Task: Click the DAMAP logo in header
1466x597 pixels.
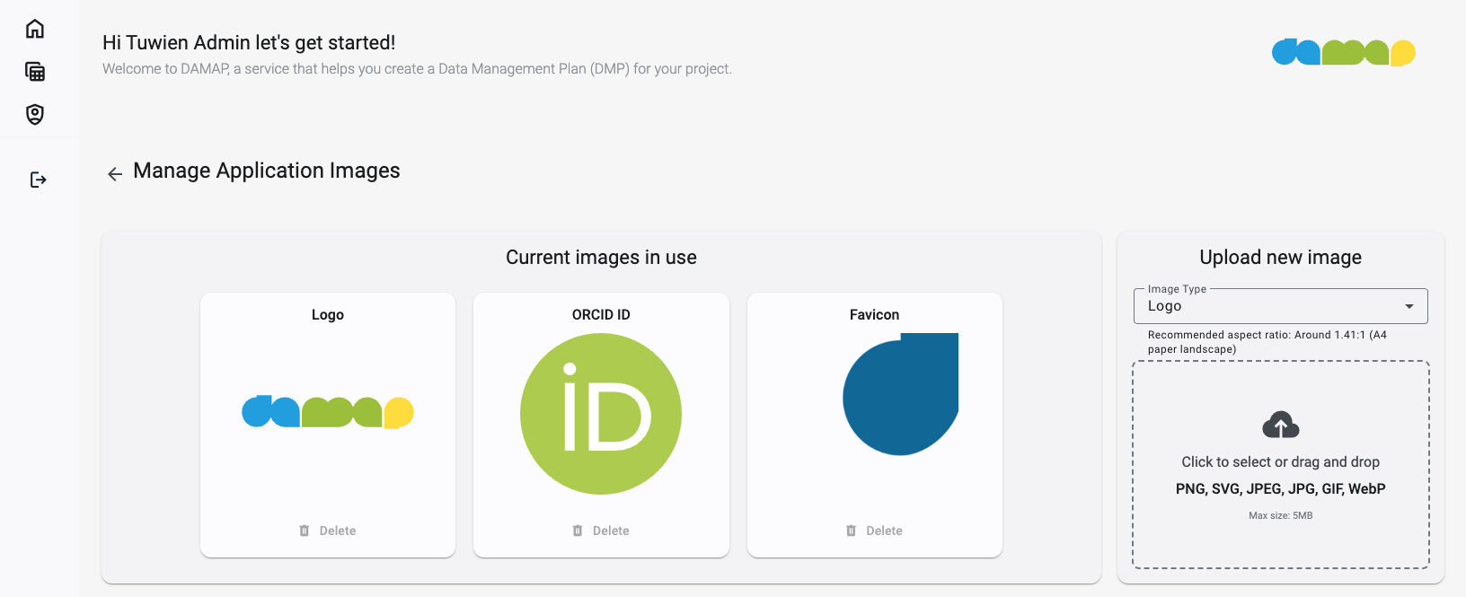Action: coord(1343,52)
